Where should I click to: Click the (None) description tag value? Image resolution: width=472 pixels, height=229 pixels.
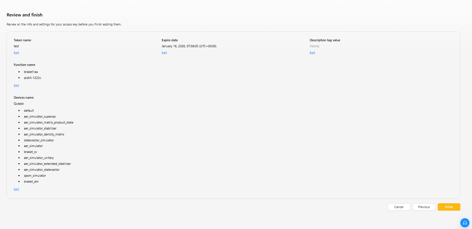pos(314,46)
